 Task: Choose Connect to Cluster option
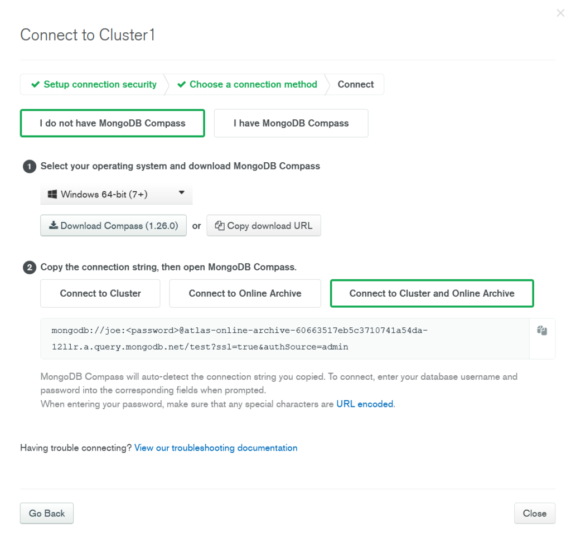pyautogui.click(x=100, y=293)
